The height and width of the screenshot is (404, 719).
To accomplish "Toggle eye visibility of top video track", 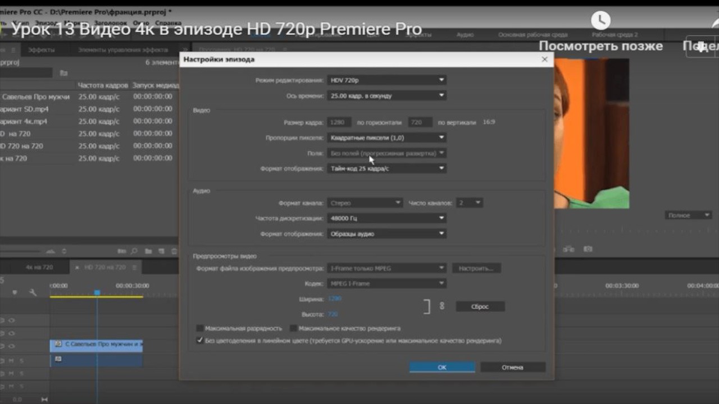I will pyautogui.click(x=11, y=320).
